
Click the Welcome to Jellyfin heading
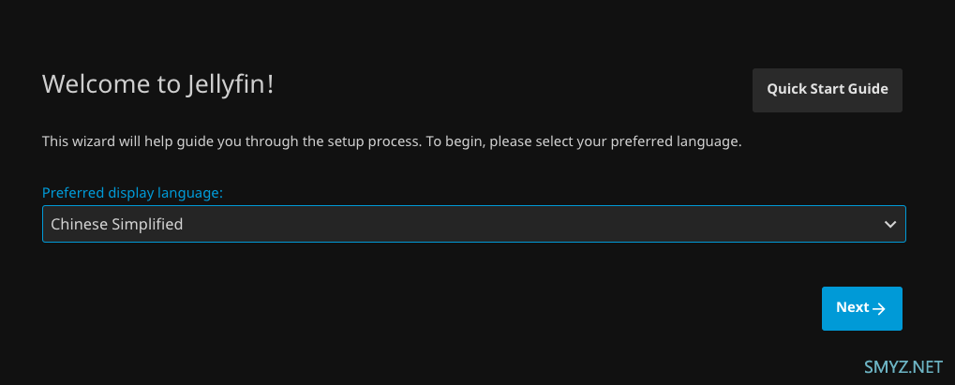pyautogui.click(x=158, y=83)
